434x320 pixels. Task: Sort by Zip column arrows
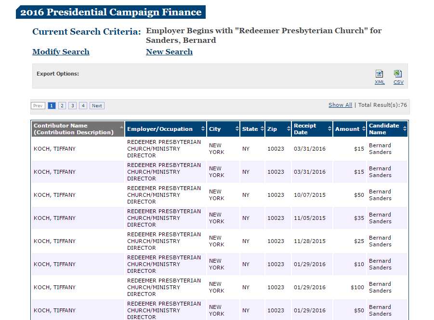pyautogui.click(x=289, y=128)
